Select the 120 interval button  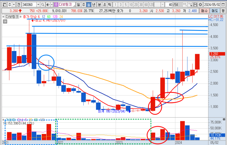[151, 5]
